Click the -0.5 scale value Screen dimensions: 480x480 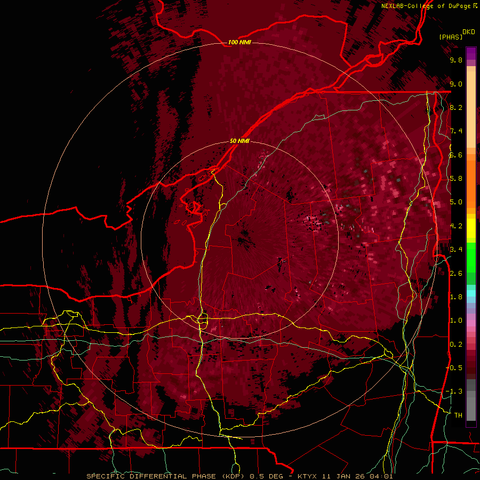[454, 368]
